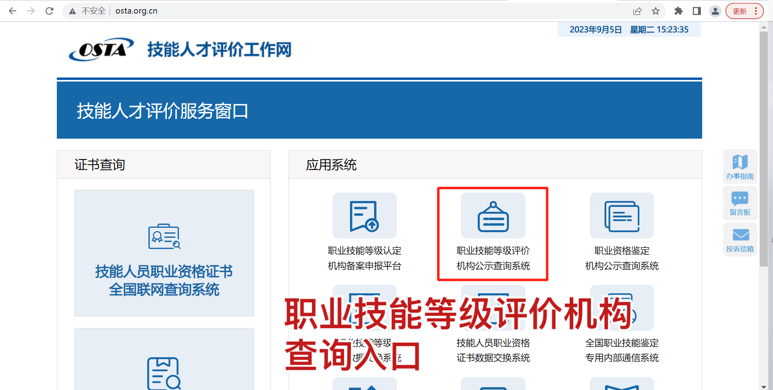Viewport: 773px width, 390px height.
Task: Click scrollbar up arrow
Action: pos(764,27)
